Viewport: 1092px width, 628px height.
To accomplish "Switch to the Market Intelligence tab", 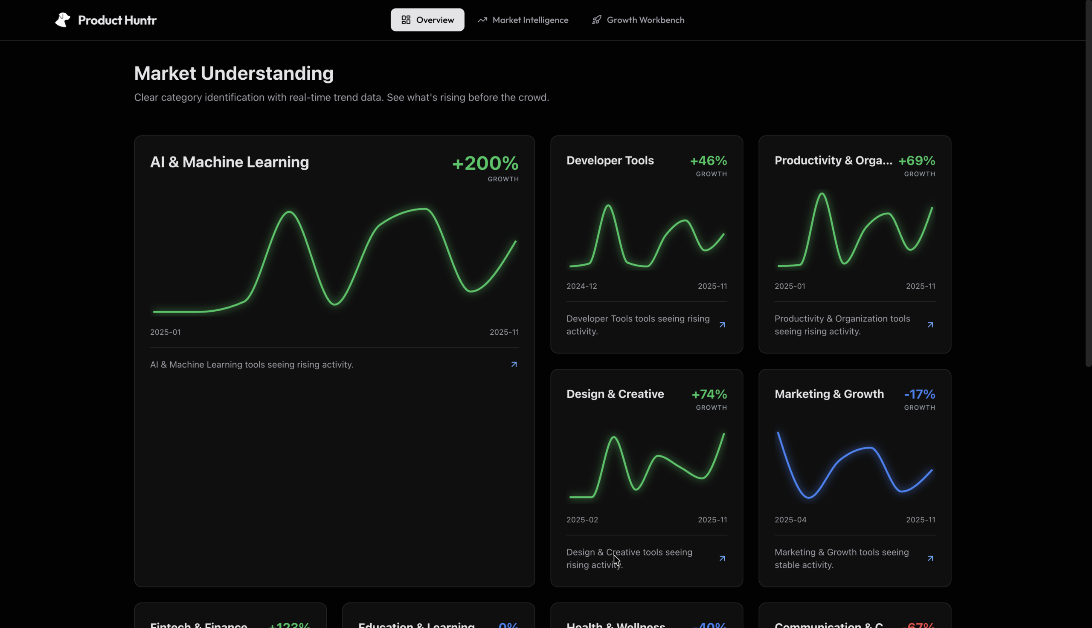I will click(530, 20).
